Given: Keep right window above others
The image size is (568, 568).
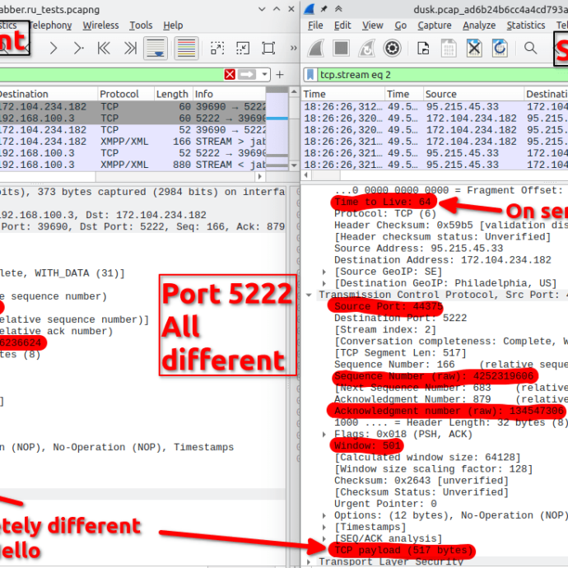Looking at the screenshot, I should (338, 9).
